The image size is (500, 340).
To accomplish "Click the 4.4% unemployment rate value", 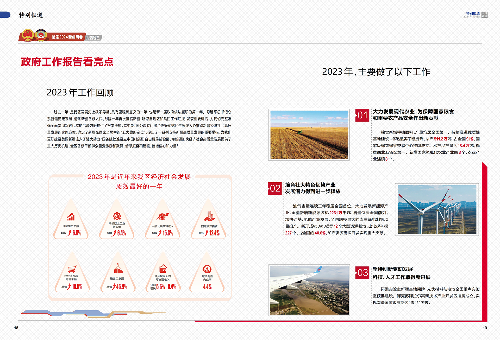I will [x=207, y=287].
